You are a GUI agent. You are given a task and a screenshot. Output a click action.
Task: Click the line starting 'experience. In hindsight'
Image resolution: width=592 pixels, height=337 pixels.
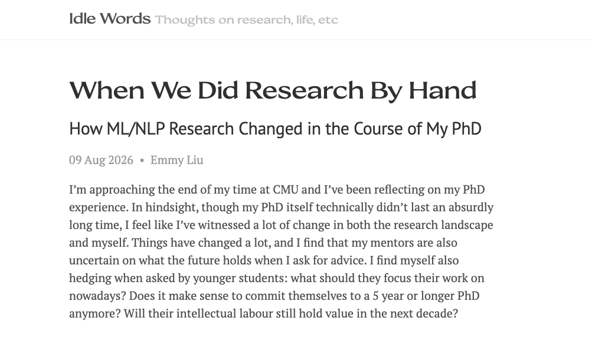click(281, 207)
